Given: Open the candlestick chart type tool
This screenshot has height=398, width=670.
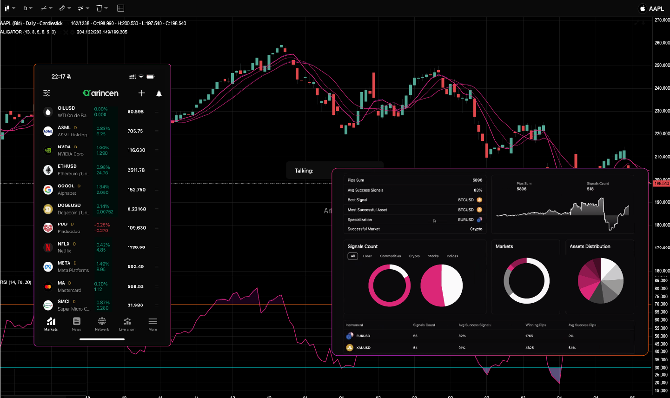Looking at the screenshot, I should point(7,8).
